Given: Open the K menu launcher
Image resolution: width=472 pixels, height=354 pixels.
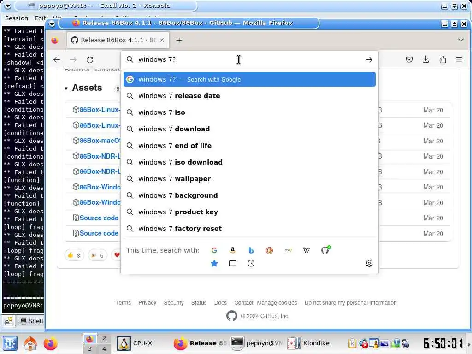Looking at the screenshot, I should 10,343.
